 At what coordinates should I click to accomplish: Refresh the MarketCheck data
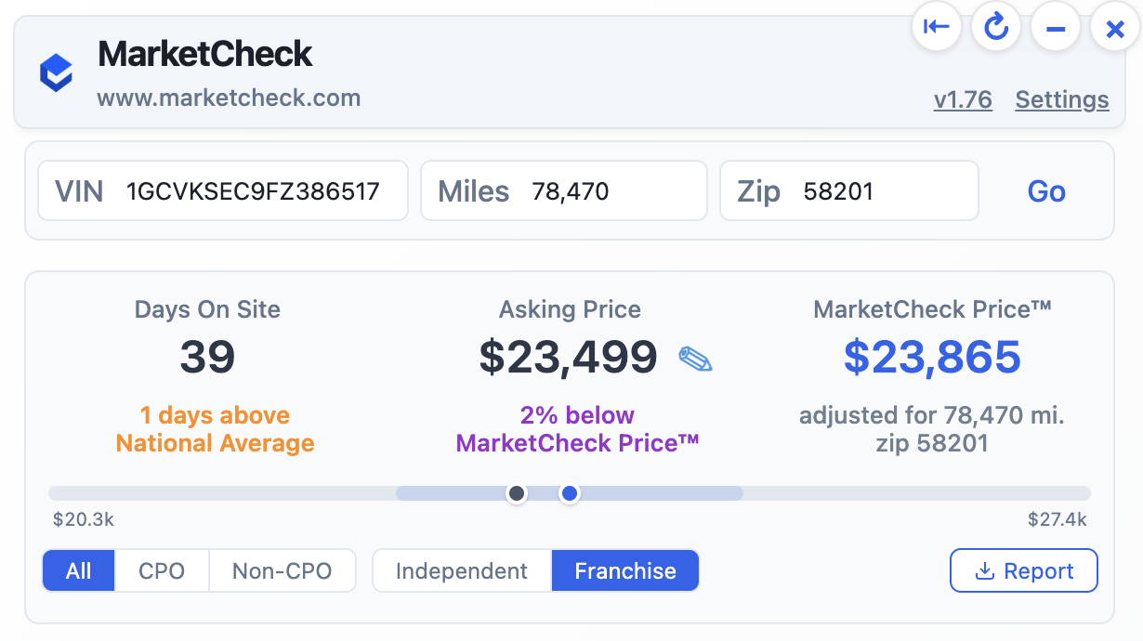tap(996, 27)
